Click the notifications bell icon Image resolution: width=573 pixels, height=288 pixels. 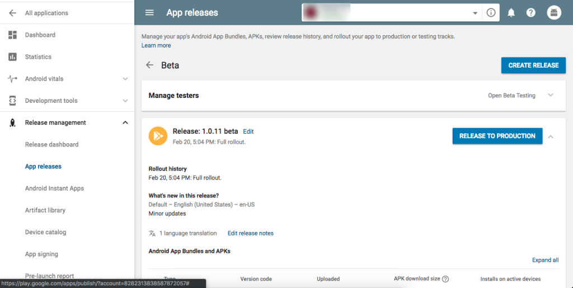(x=511, y=13)
